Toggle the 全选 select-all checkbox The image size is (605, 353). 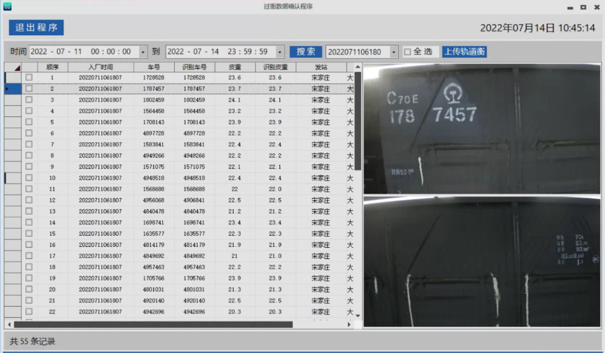click(407, 51)
